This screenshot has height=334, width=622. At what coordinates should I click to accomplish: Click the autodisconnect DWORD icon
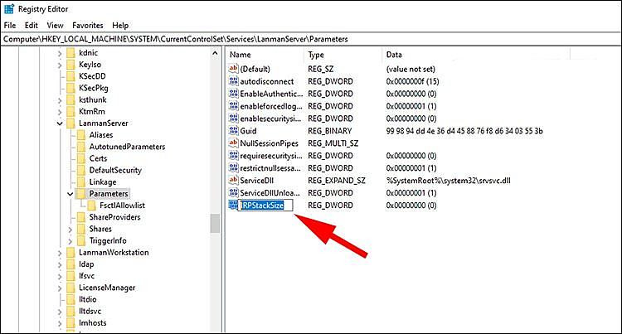click(x=233, y=81)
